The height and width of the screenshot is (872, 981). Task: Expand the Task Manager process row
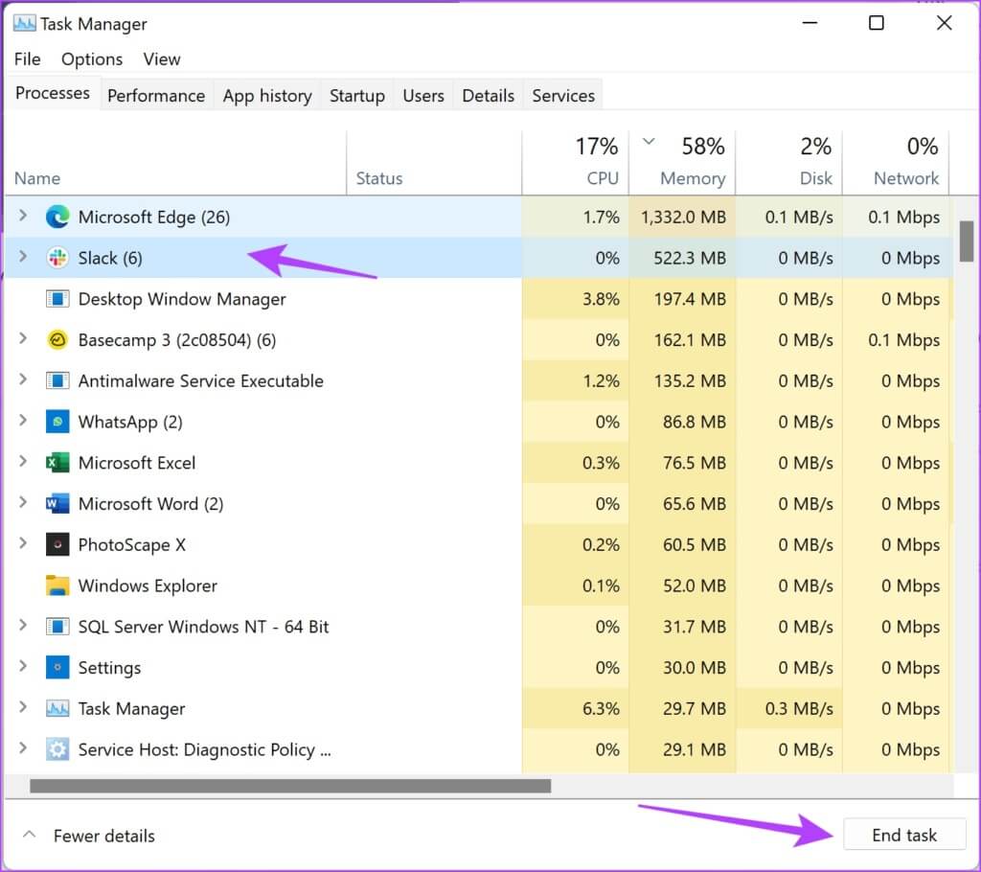pos(23,707)
